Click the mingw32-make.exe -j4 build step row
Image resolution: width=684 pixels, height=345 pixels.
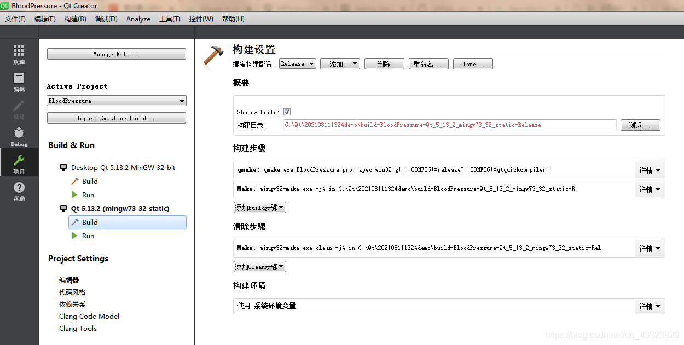click(434, 189)
